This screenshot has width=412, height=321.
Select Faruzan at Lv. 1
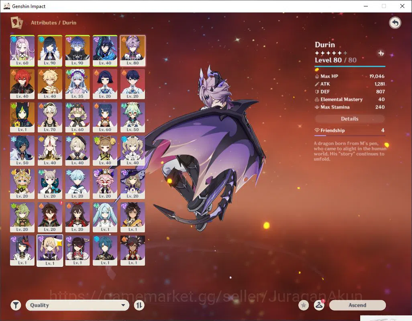pos(105,217)
